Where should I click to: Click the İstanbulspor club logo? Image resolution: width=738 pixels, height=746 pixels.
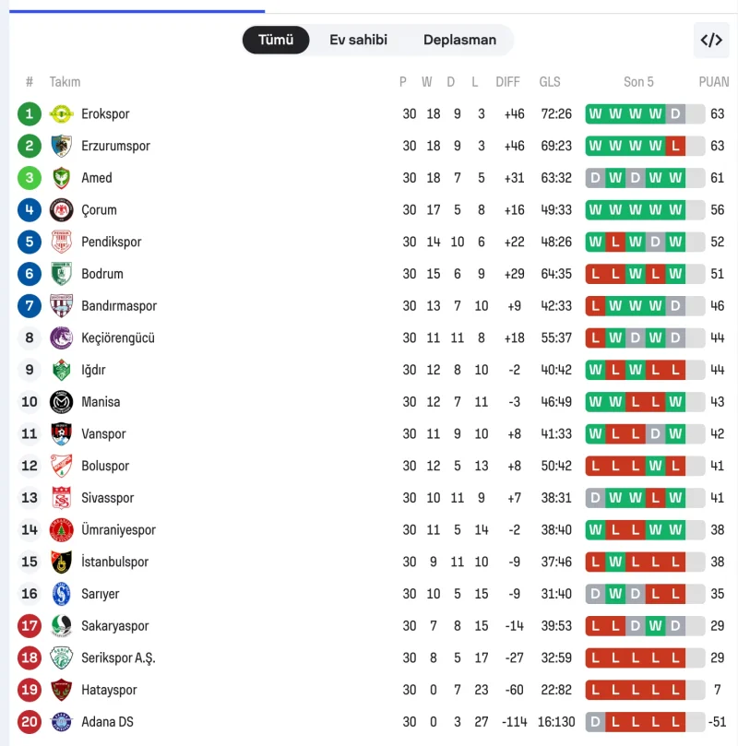61,562
